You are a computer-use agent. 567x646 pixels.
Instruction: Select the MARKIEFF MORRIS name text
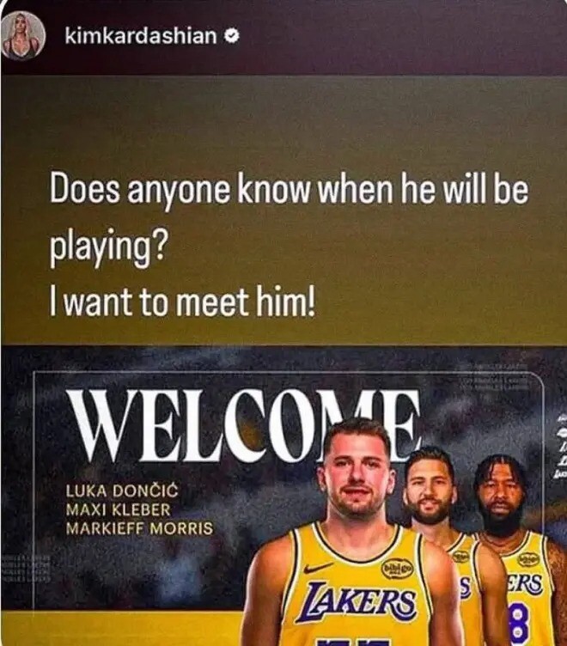[x=140, y=528]
